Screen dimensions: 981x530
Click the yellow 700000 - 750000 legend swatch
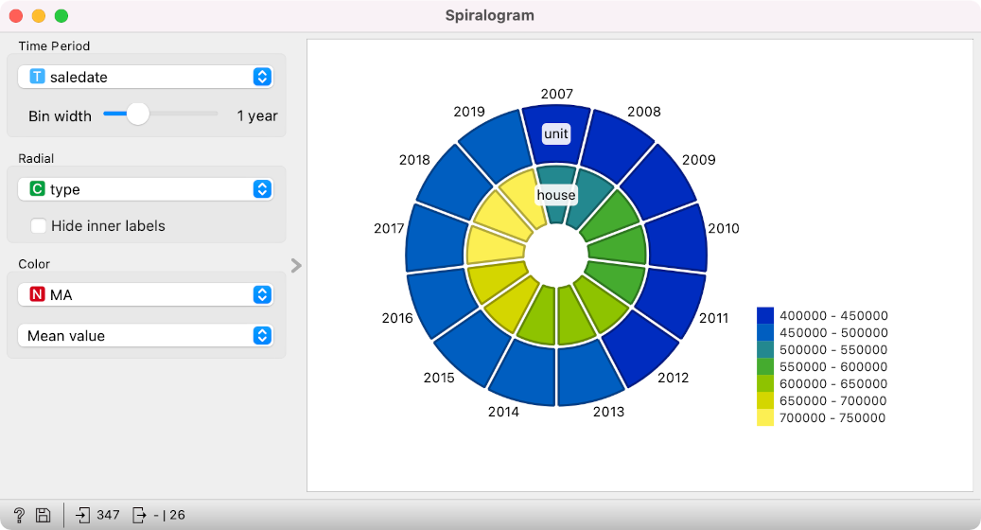pyautogui.click(x=765, y=417)
